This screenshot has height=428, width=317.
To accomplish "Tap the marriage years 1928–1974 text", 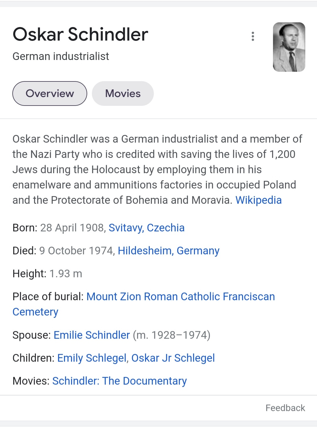I will [x=172, y=335].
